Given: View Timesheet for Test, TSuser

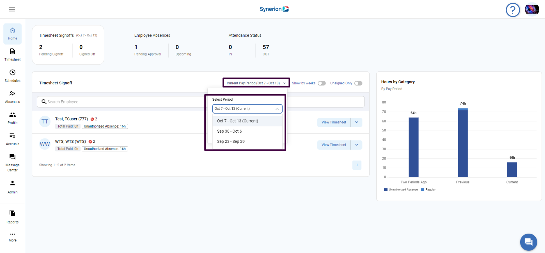Looking at the screenshot, I should click(x=334, y=122).
